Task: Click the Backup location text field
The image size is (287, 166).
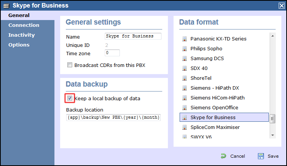Action: click(x=113, y=117)
